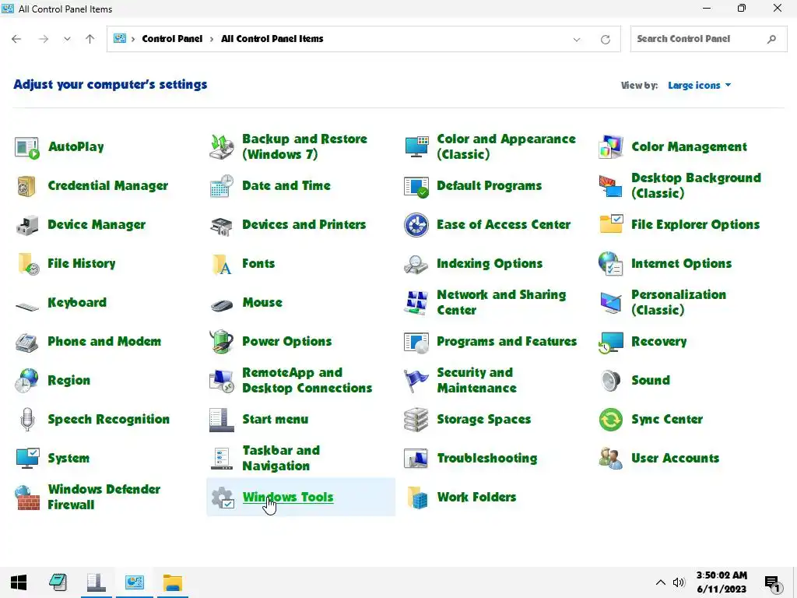Open the Windows Start button
Image resolution: width=797 pixels, height=598 pixels.
click(x=19, y=582)
